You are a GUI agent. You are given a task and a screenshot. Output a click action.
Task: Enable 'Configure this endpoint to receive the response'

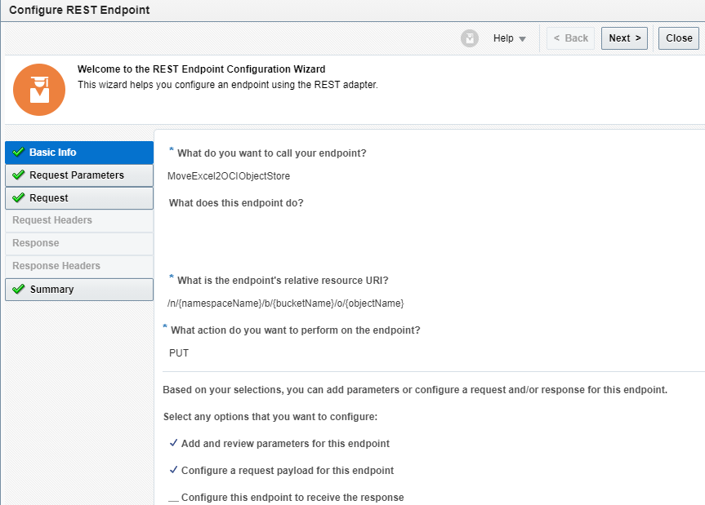pos(173,498)
